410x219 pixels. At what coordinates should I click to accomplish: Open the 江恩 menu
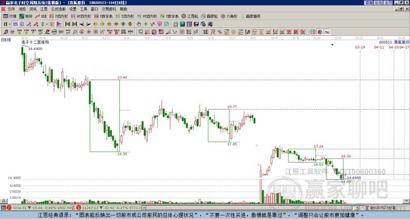[44, 9]
